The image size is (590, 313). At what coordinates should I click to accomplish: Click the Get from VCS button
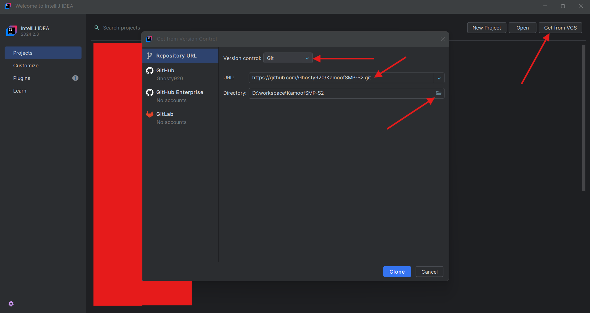[x=560, y=28]
